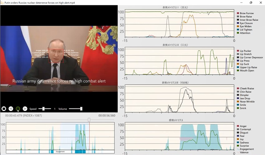265x155 pixels.
Task: Step back one frame button
Action: (x=11, y=109)
